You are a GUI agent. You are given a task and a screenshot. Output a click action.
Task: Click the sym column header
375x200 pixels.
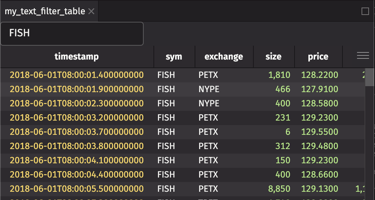tap(174, 57)
